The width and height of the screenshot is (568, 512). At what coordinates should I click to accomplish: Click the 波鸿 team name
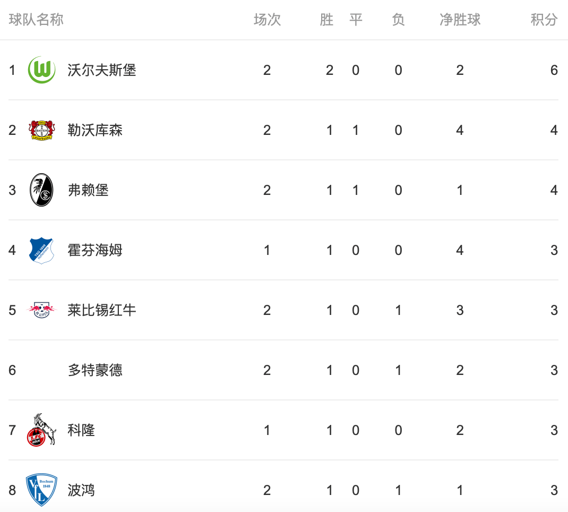pyautogui.click(x=81, y=490)
